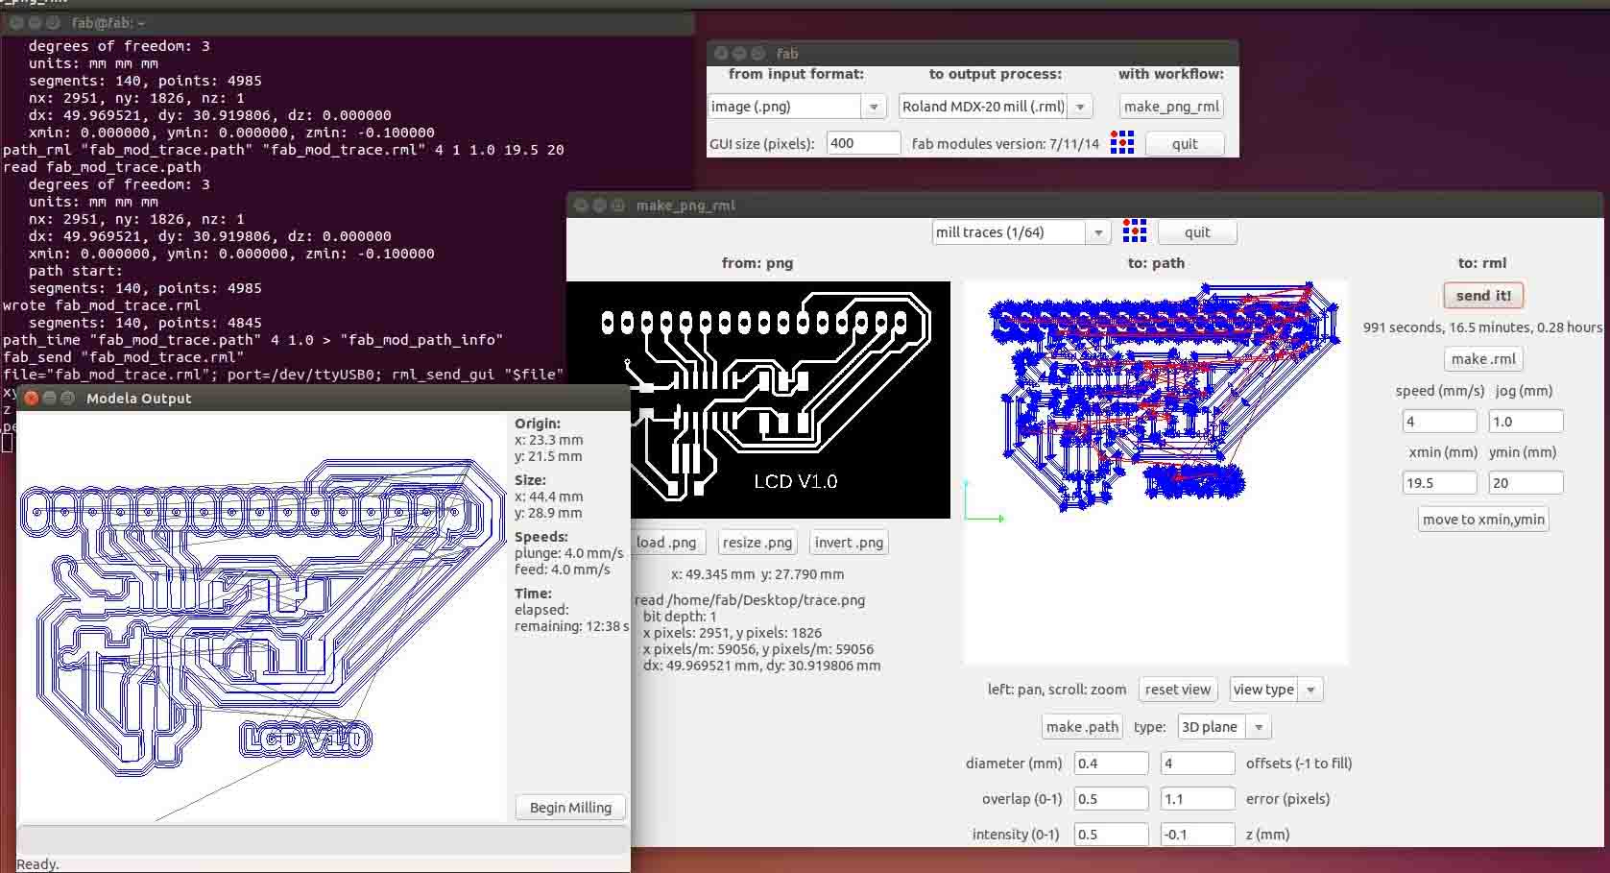Image resolution: width=1610 pixels, height=873 pixels.
Task: Click the origin 'x: 23.3 mm' value
Action: [548, 440]
